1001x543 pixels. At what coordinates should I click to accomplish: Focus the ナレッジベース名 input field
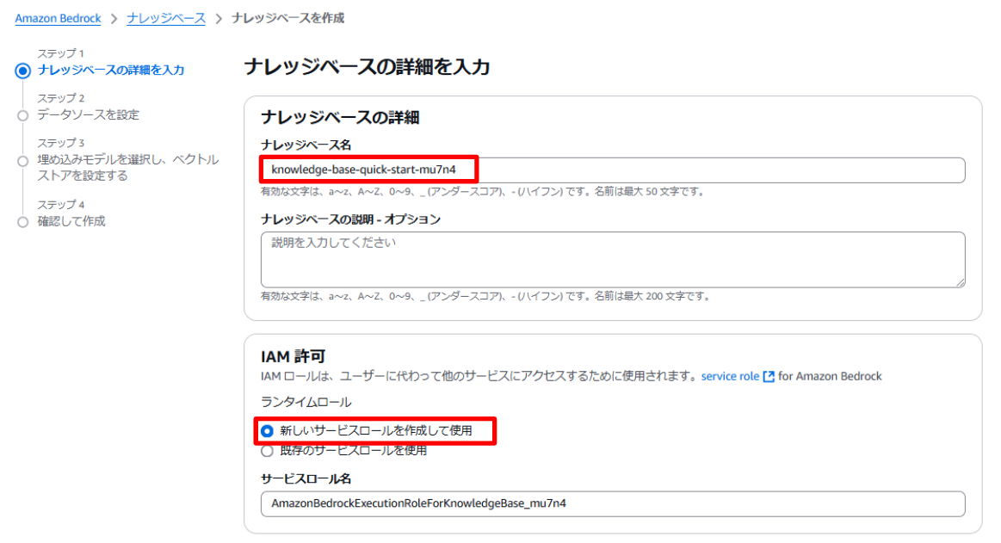[613, 170]
